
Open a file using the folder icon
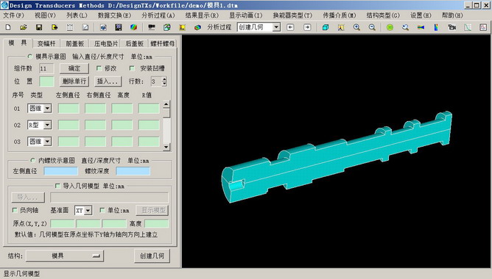[24, 27]
